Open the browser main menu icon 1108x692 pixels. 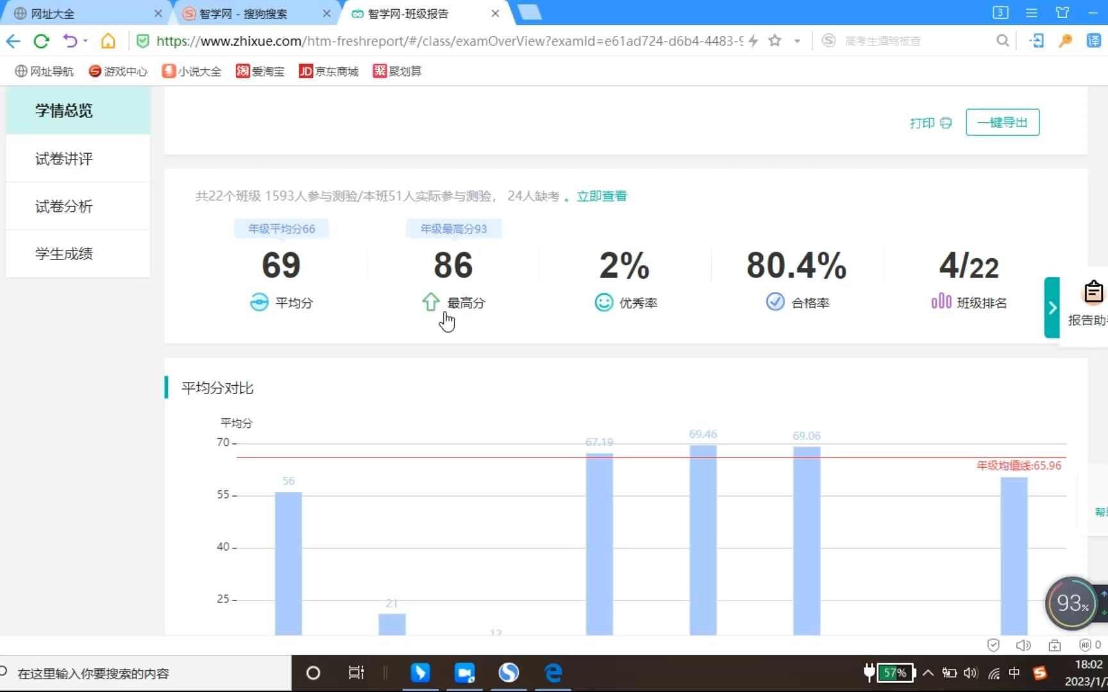pos(1032,13)
